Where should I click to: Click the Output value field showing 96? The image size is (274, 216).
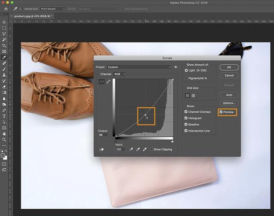pyautogui.click(x=103, y=135)
